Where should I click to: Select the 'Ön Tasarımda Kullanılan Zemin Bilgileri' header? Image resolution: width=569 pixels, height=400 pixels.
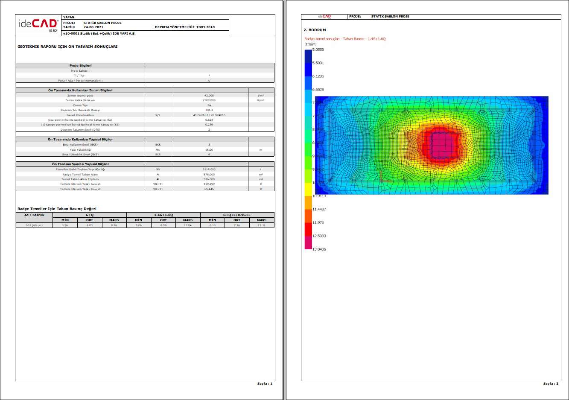click(x=80, y=91)
